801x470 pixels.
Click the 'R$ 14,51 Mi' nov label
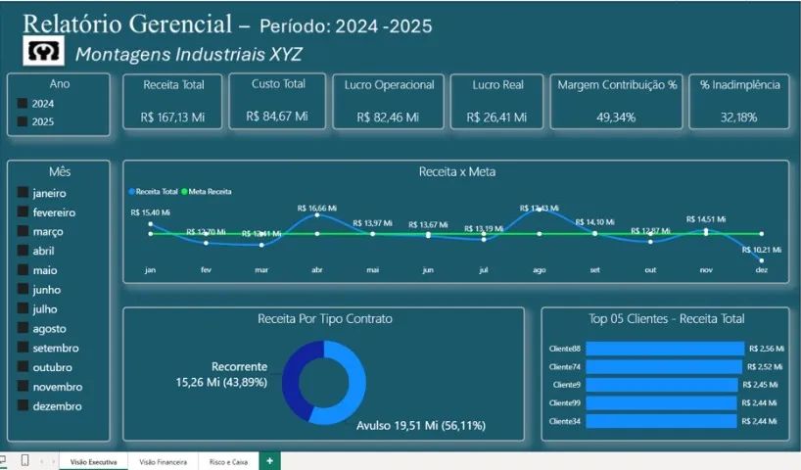click(706, 219)
